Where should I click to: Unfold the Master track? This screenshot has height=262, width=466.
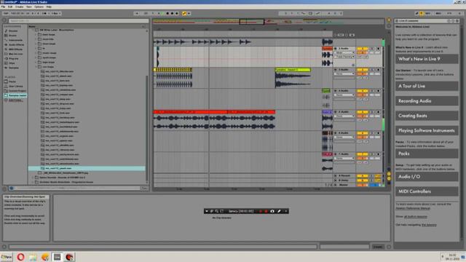(336, 185)
